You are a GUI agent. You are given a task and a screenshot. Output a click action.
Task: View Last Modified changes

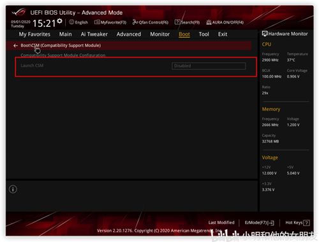click(221, 222)
